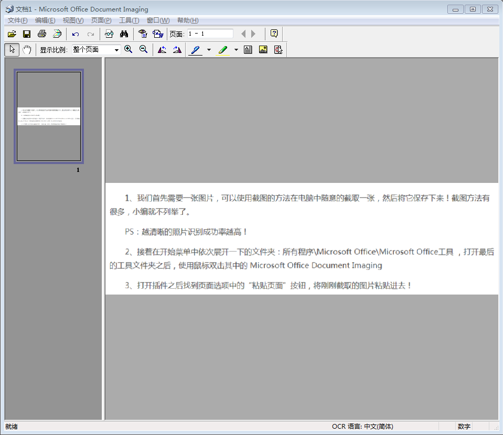Insert a picture annotation
This screenshot has width=503, height=435.
click(x=263, y=50)
